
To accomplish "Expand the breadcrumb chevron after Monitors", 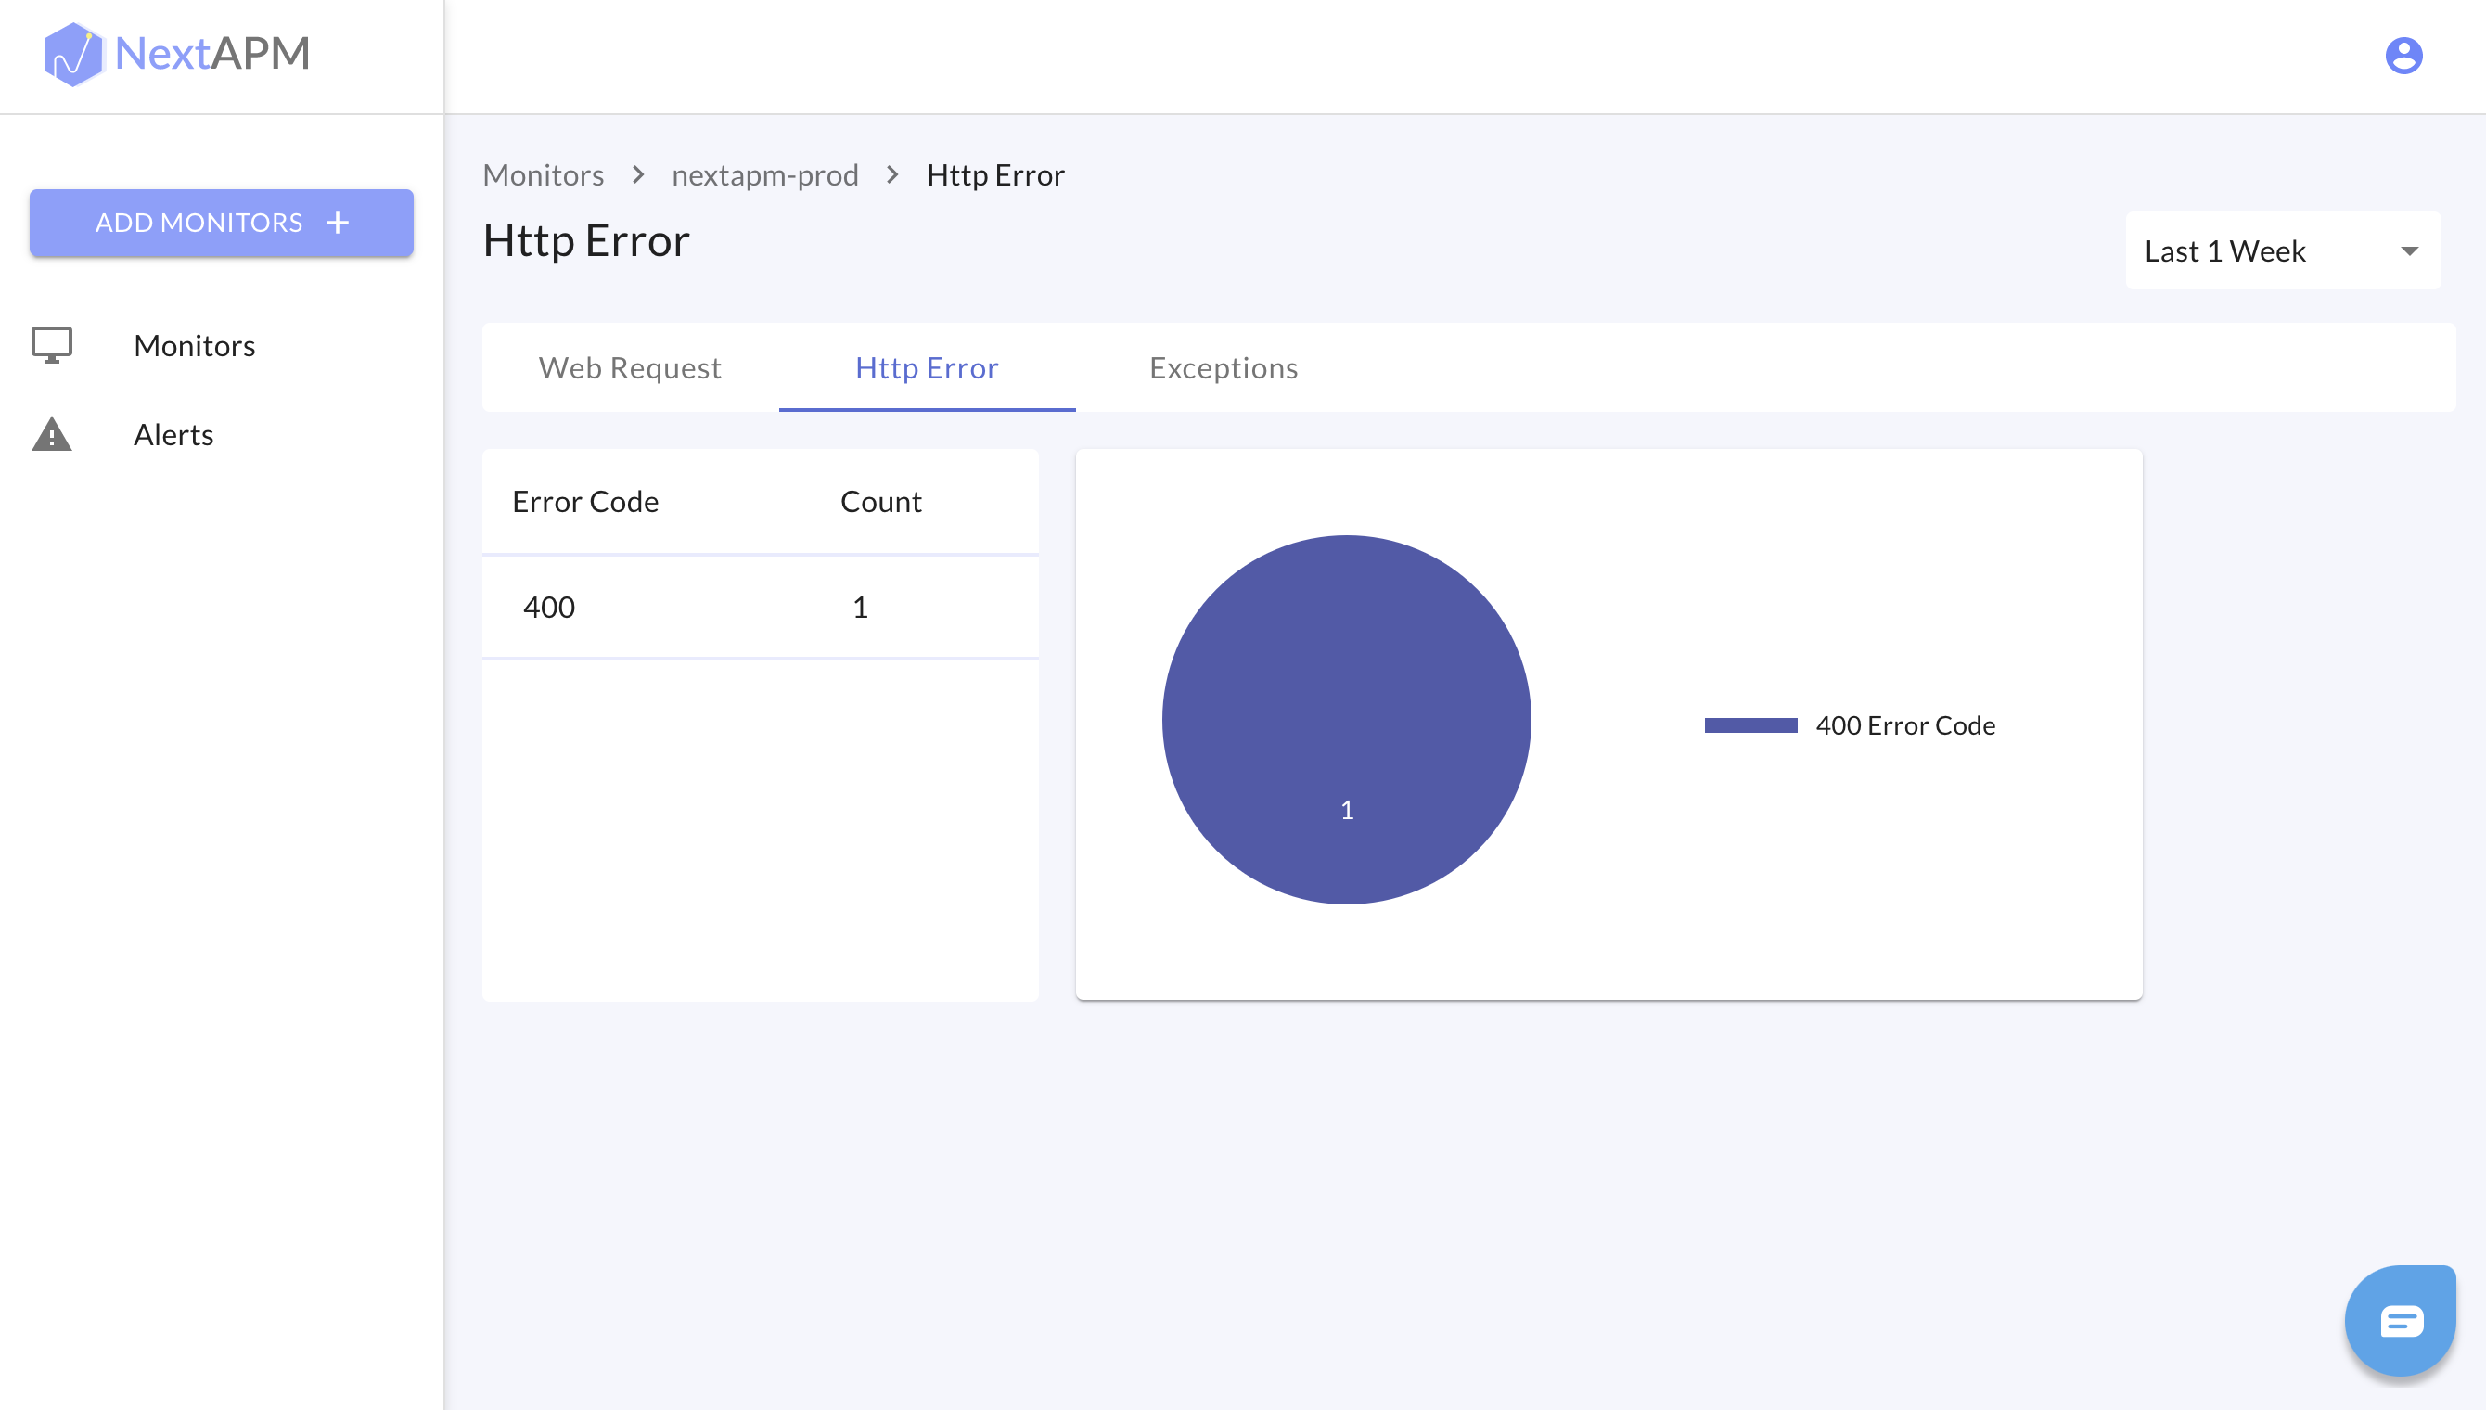I will coord(638,176).
